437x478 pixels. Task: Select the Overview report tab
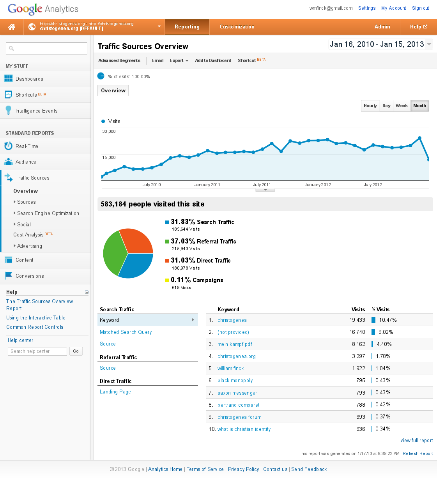coord(113,91)
